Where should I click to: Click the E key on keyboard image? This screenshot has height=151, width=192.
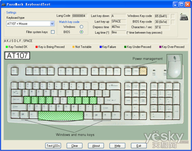[40, 93]
